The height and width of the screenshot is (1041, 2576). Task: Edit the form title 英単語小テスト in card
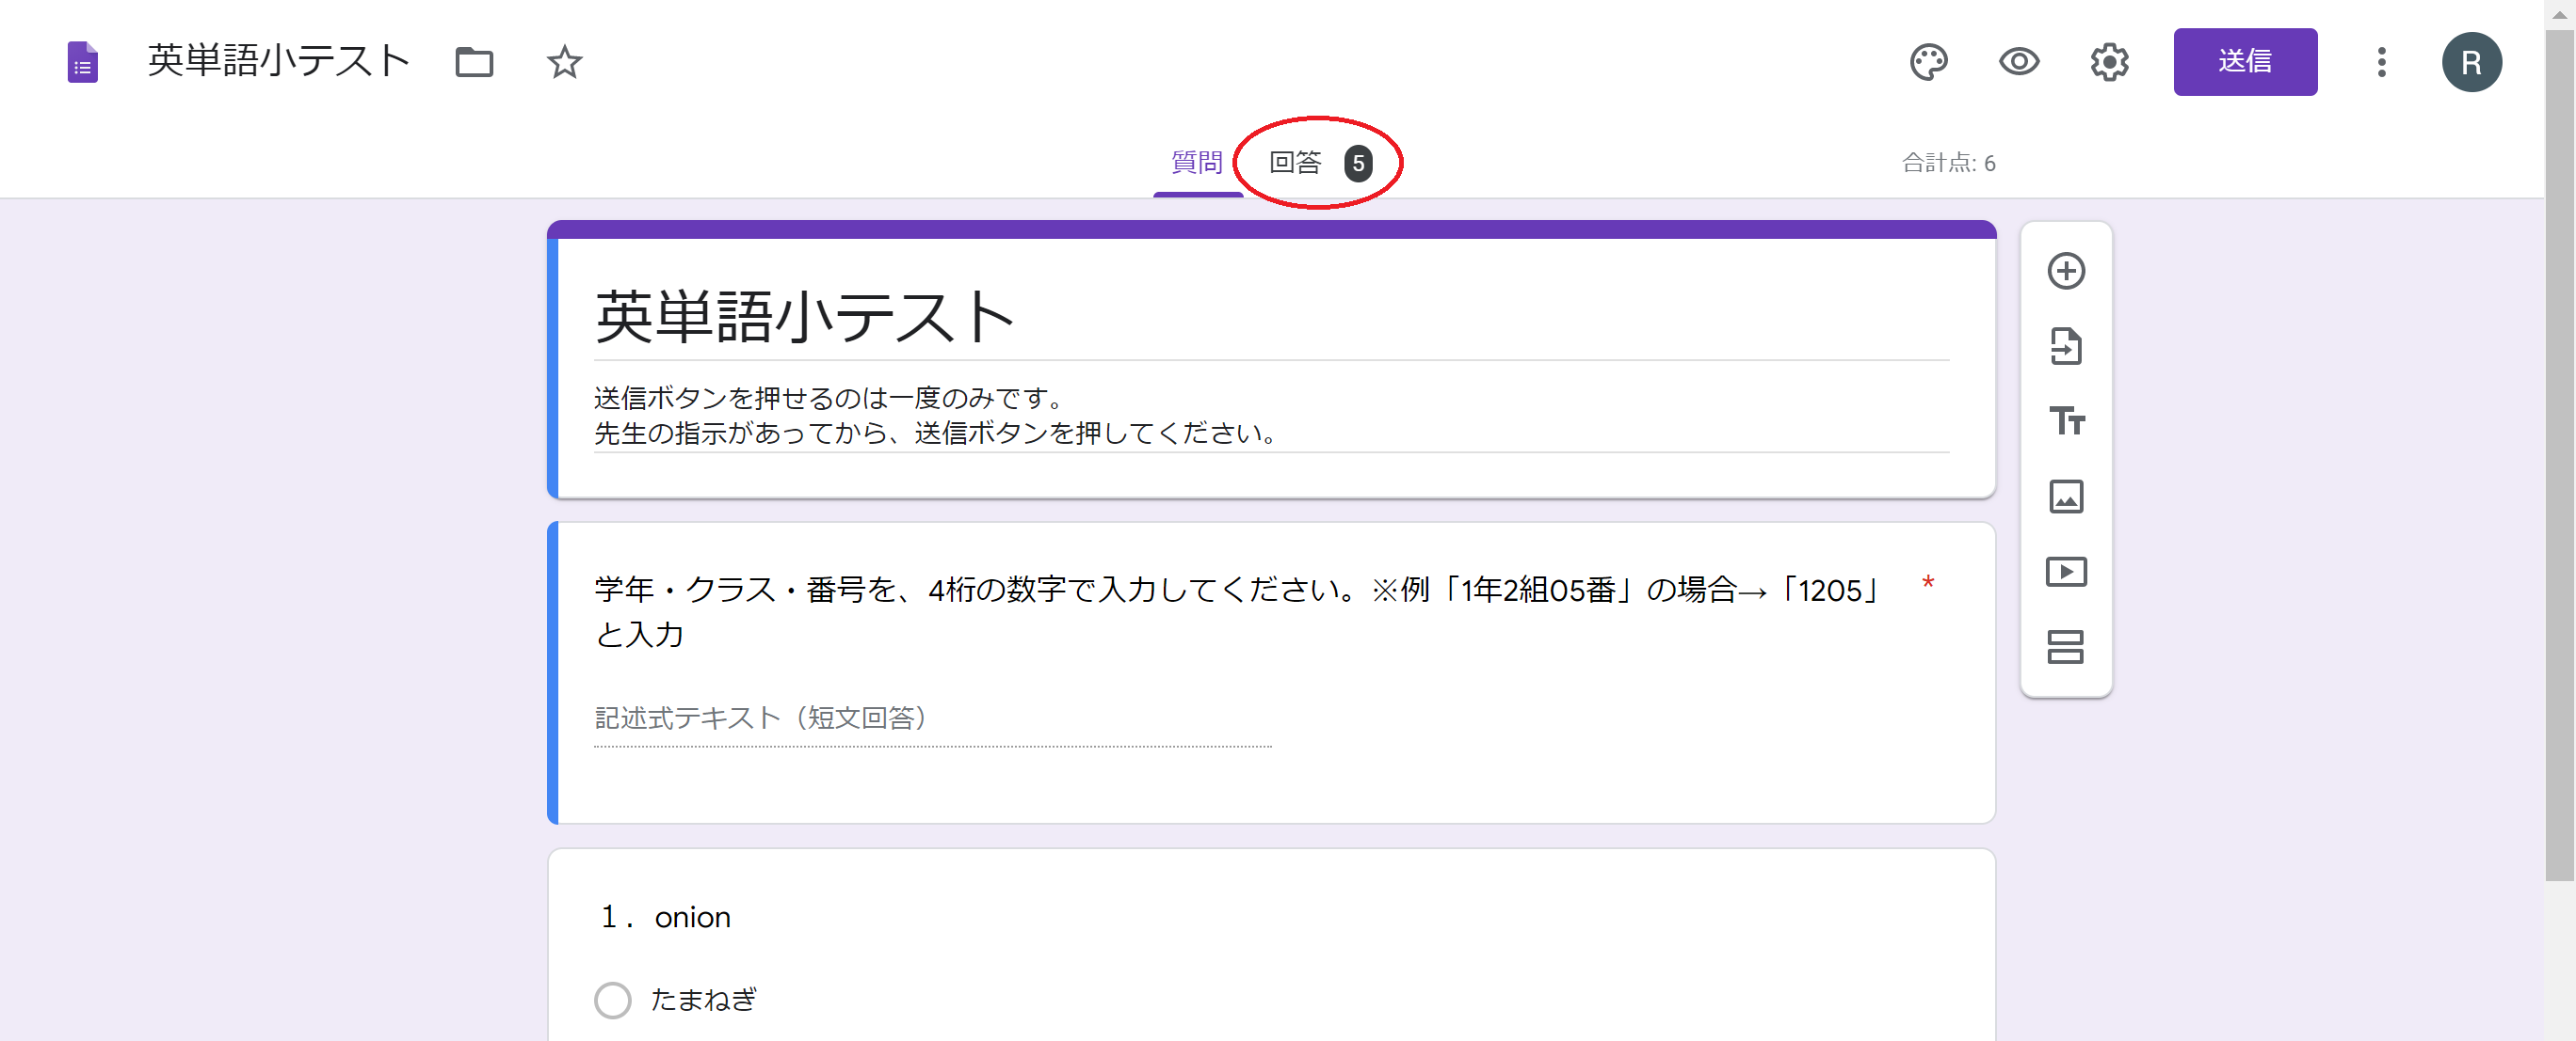(x=1271, y=318)
